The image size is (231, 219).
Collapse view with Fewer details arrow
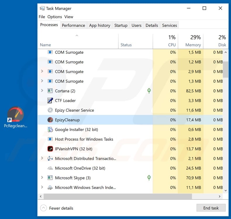tap(44, 208)
